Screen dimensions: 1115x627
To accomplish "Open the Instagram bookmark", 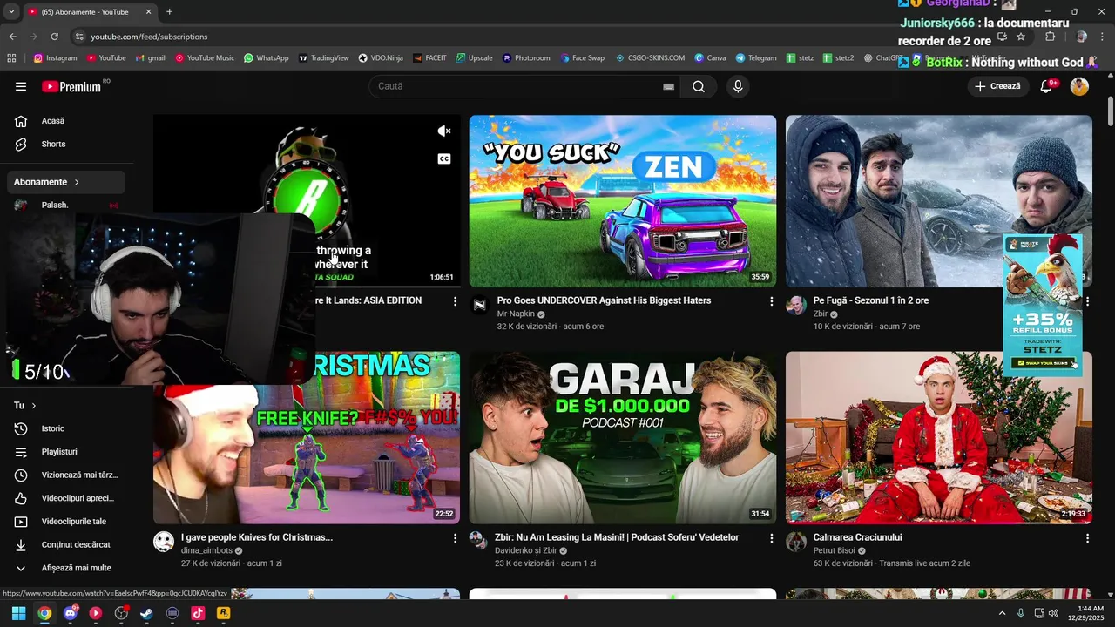I will click(x=56, y=58).
